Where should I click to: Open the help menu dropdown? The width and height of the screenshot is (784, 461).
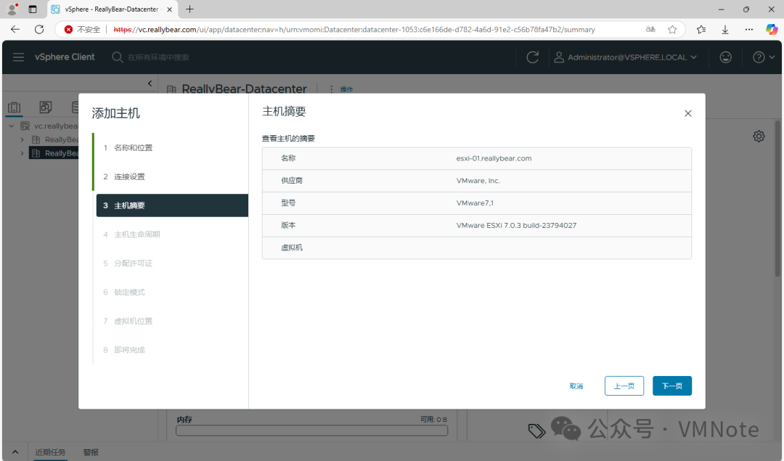[764, 57]
